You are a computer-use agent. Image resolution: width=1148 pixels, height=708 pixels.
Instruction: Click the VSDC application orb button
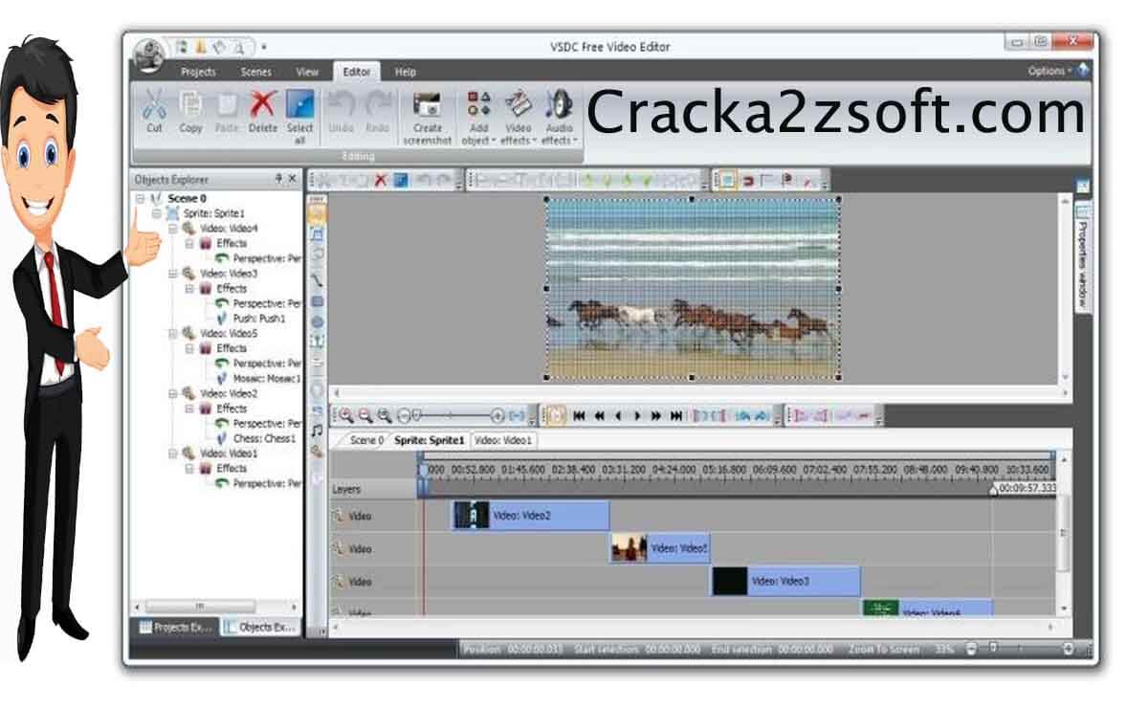[148, 55]
